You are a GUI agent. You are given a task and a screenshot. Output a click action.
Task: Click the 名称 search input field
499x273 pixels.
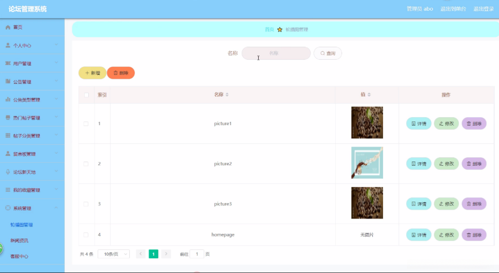(276, 53)
